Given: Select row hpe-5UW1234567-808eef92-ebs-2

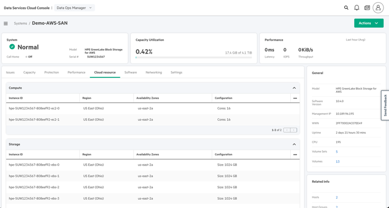Looking at the screenshot, I should 153,187.
